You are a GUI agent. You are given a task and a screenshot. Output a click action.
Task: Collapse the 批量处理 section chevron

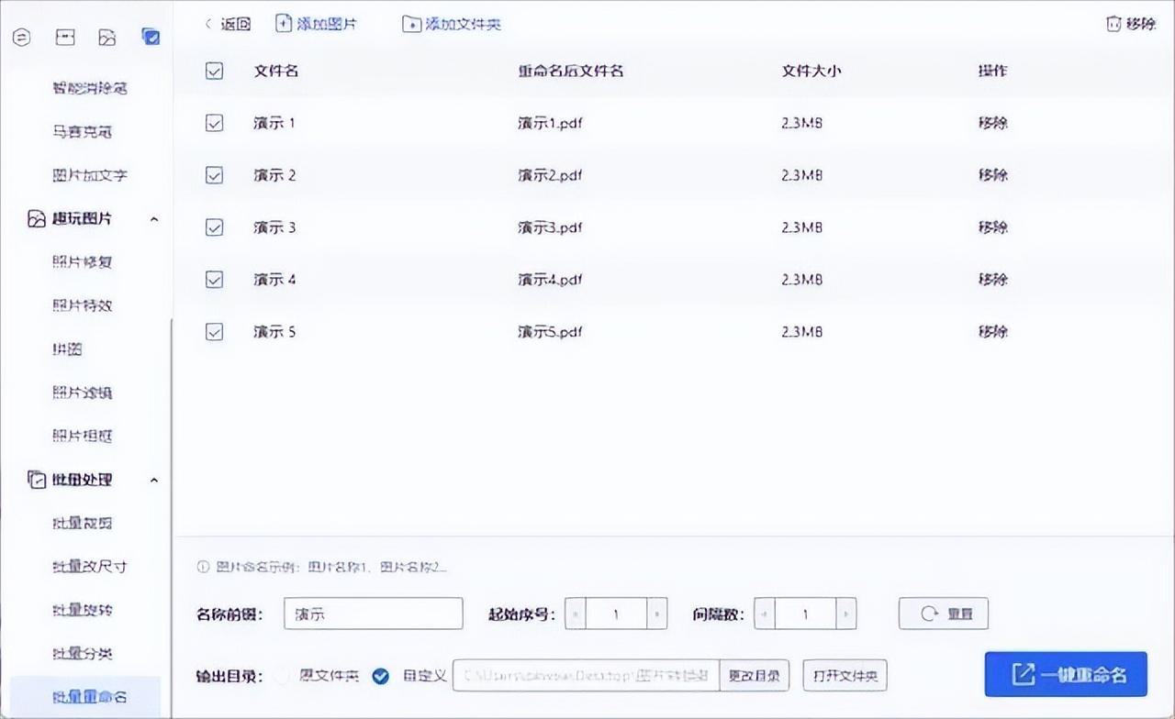(x=154, y=479)
